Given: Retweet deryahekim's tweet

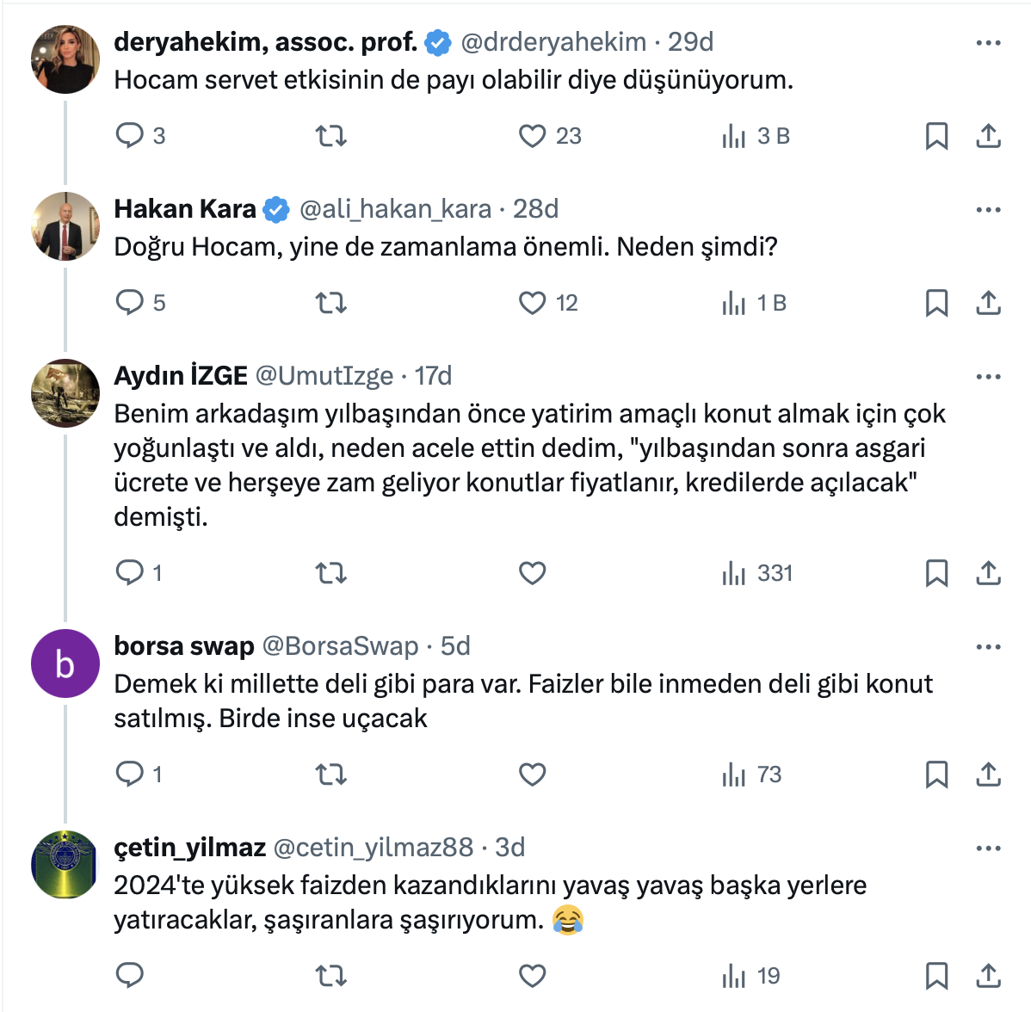Looking at the screenshot, I should coord(331,136).
